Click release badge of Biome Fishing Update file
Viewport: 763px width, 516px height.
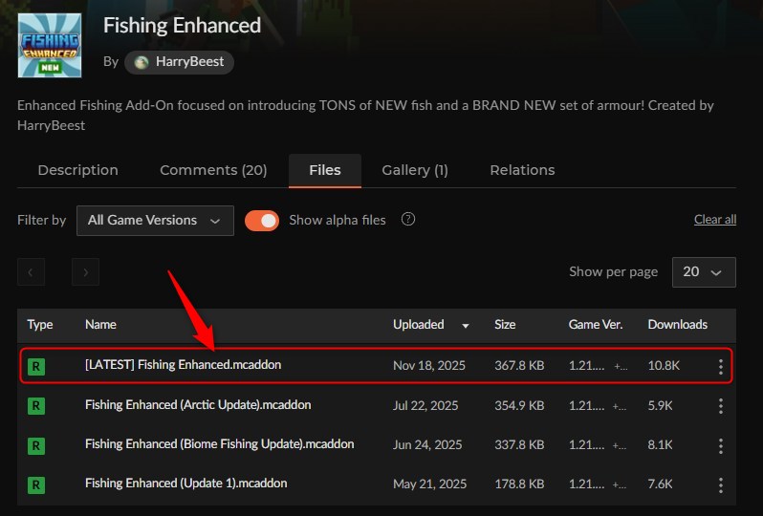[36, 446]
